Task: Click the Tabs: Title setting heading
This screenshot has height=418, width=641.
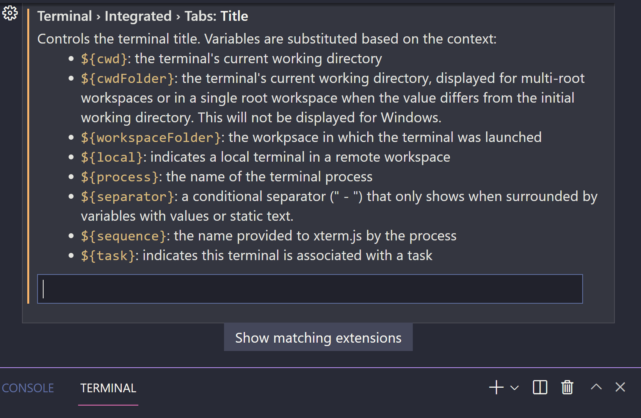Action: (x=216, y=16)
